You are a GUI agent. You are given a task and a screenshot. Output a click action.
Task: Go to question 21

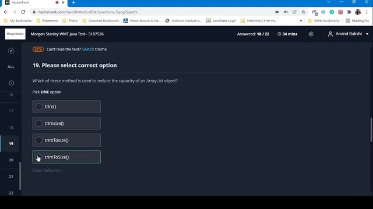click(11, 176)
